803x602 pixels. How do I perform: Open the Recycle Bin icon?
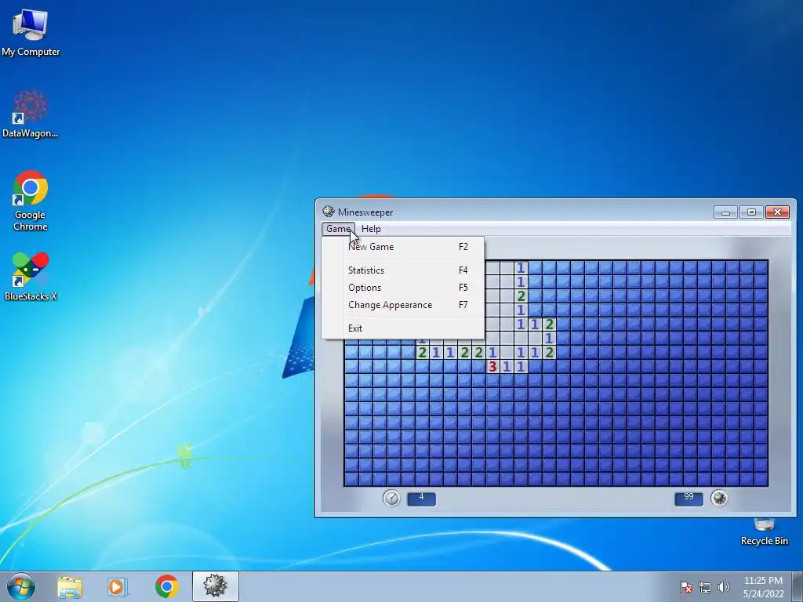click(764, 532)
